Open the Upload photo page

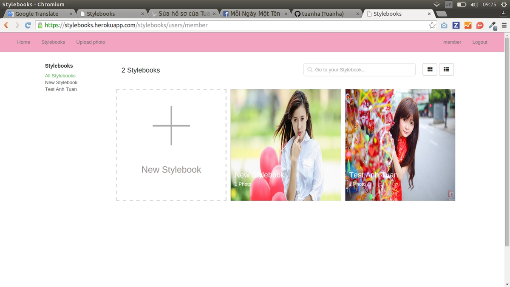tap(91, 42)
